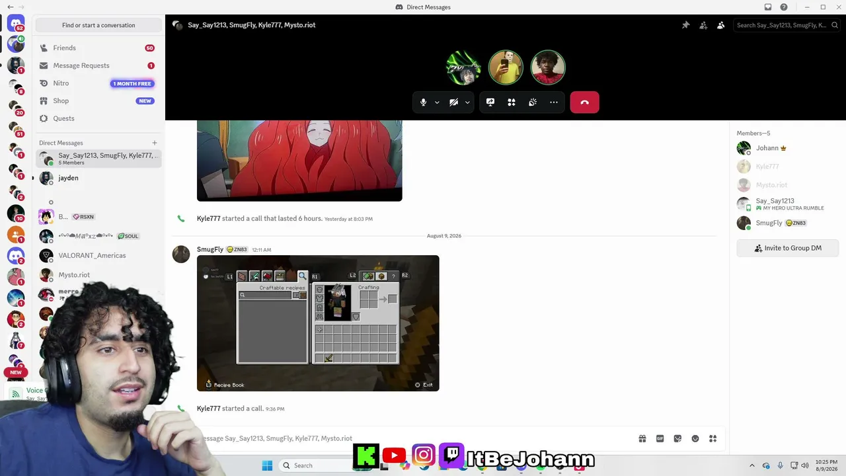
Task: Open the taskbar clock and date
Action: coord(826,465)
